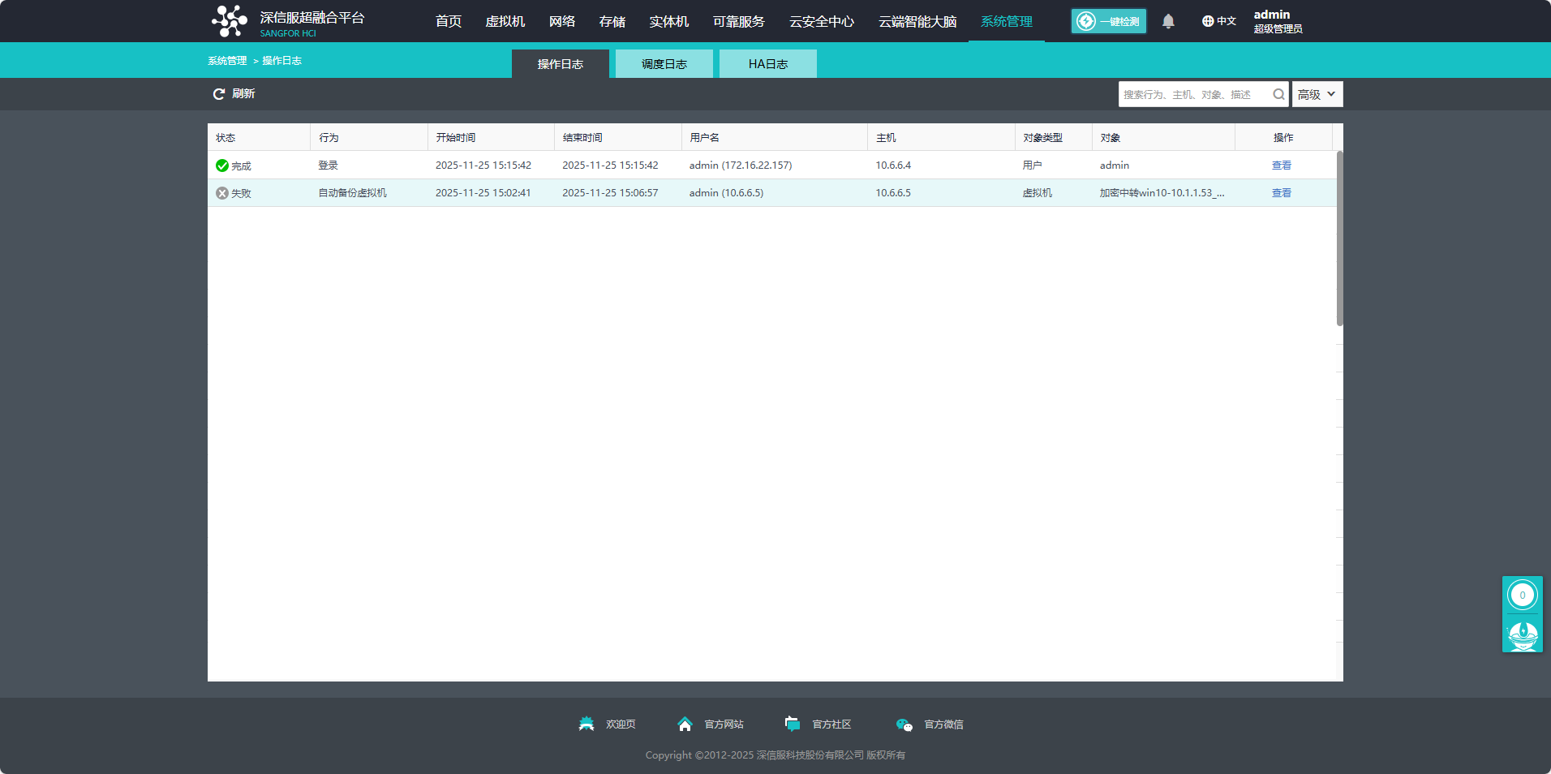Click object 加密中转win10-10.1.1.53_...

pos(1162,193)
